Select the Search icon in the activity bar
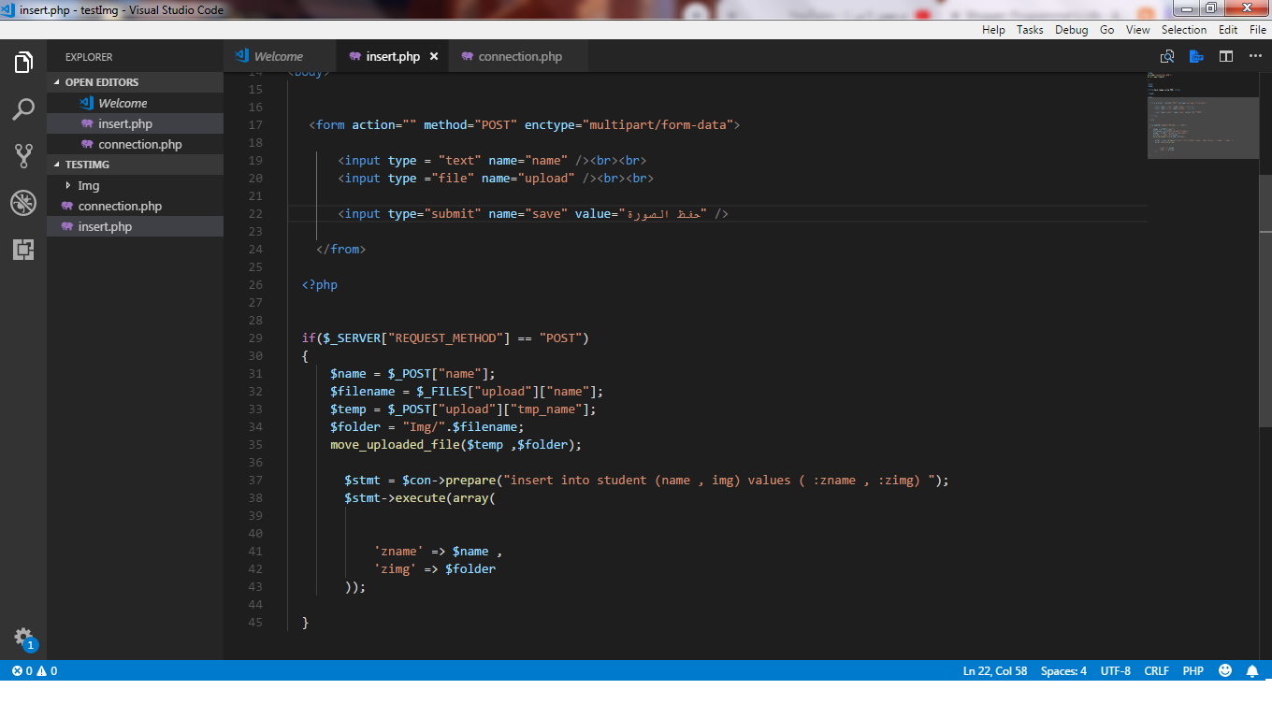This screenshot has height=718, width=1272. [x=22, y=109]
